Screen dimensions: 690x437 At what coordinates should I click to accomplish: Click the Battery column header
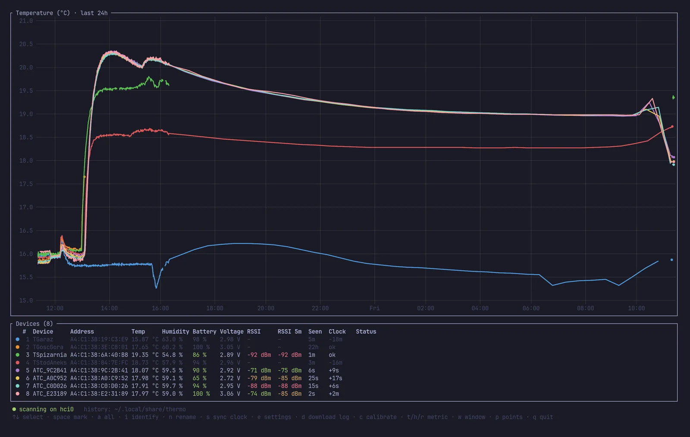click(x=204, y=331)
